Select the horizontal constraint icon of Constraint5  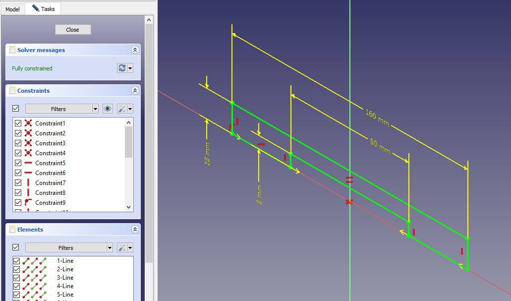tap(28, 163)
